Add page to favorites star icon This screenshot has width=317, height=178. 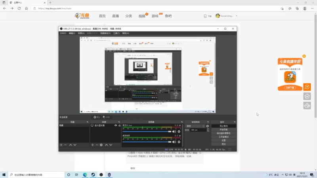[x=282, y=8]
